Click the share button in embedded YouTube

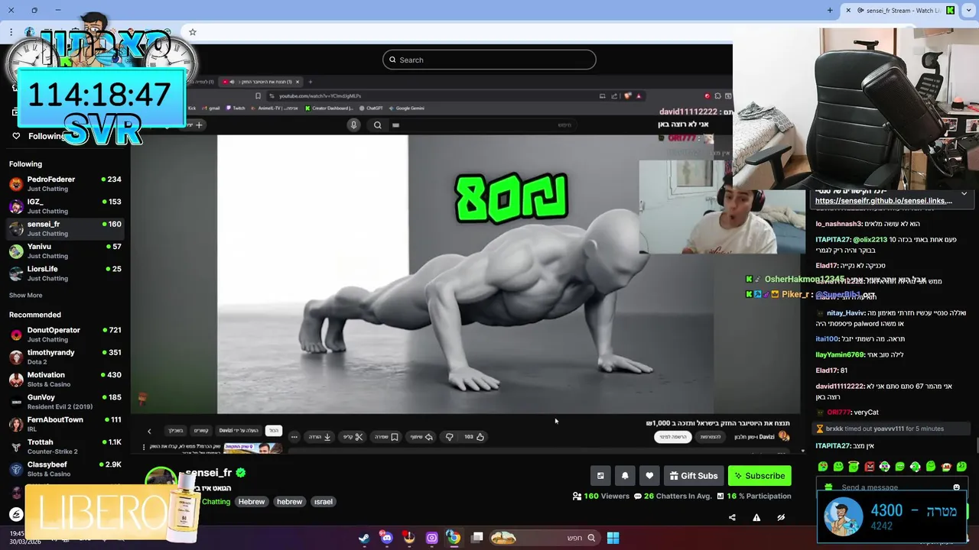point(422,437)
